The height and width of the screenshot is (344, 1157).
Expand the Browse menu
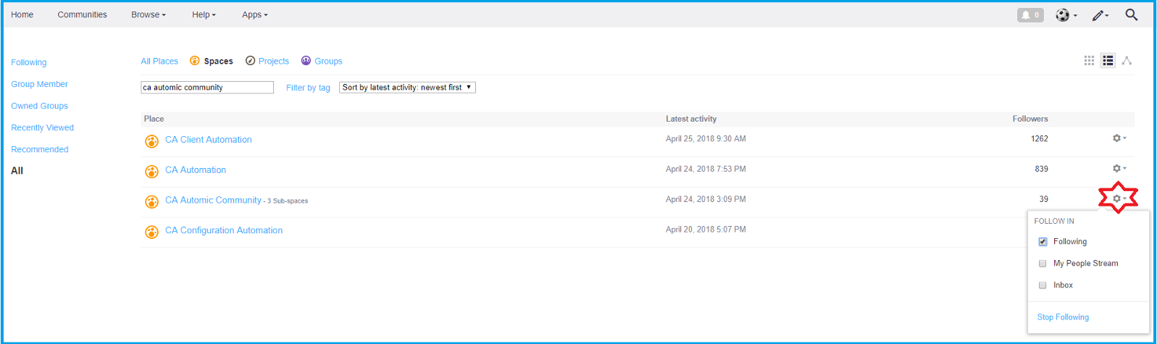tap(149, 14)
